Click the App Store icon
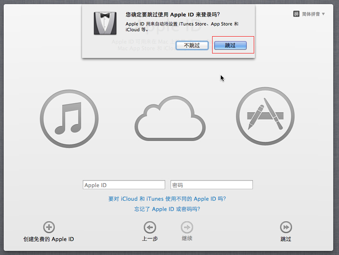339x255 pixels. pos(265,116)
